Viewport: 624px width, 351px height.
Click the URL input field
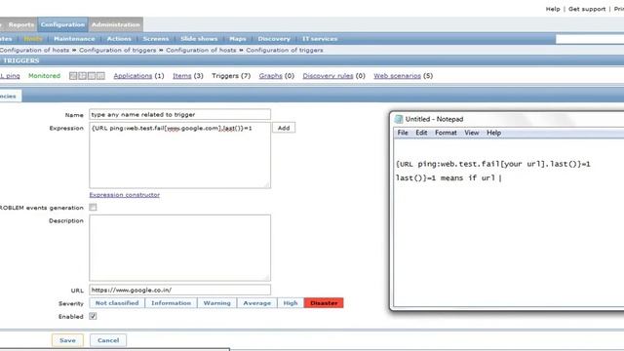[179, 290]
